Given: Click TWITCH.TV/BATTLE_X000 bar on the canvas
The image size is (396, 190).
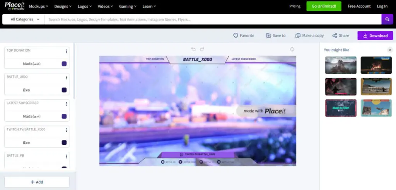Looking at the screenshot, I should 198,154.
